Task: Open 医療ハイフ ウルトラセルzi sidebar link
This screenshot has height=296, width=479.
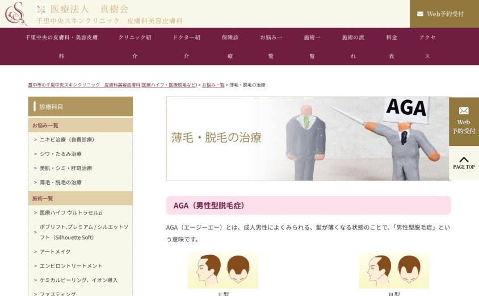Action: [71, 212]
